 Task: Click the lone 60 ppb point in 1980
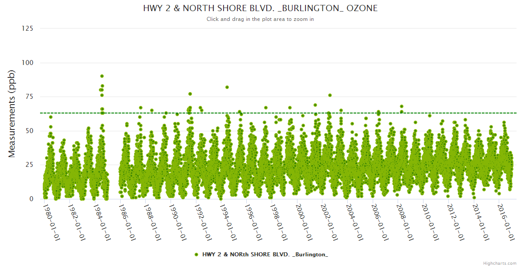(51, 117)
